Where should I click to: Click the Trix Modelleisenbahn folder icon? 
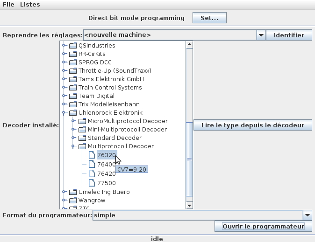(x=73, y=104)
